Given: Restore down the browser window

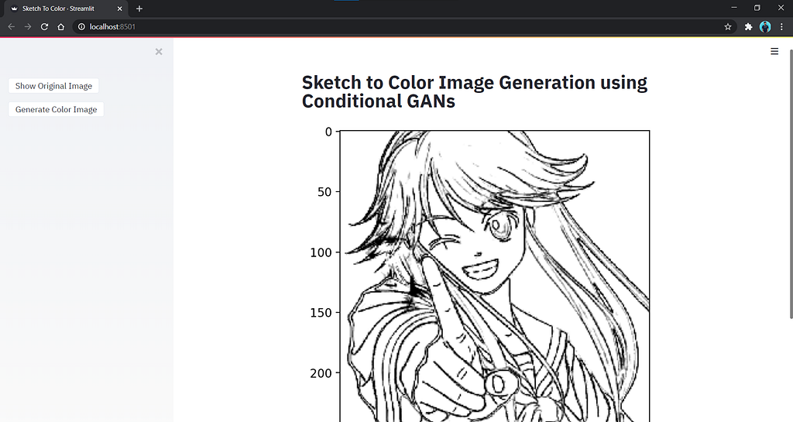Looking at the screenshot, I should click(757, 8).
